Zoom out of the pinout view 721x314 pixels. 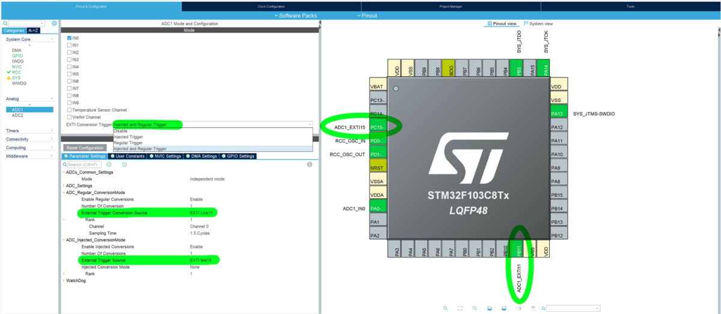[475, 308]
